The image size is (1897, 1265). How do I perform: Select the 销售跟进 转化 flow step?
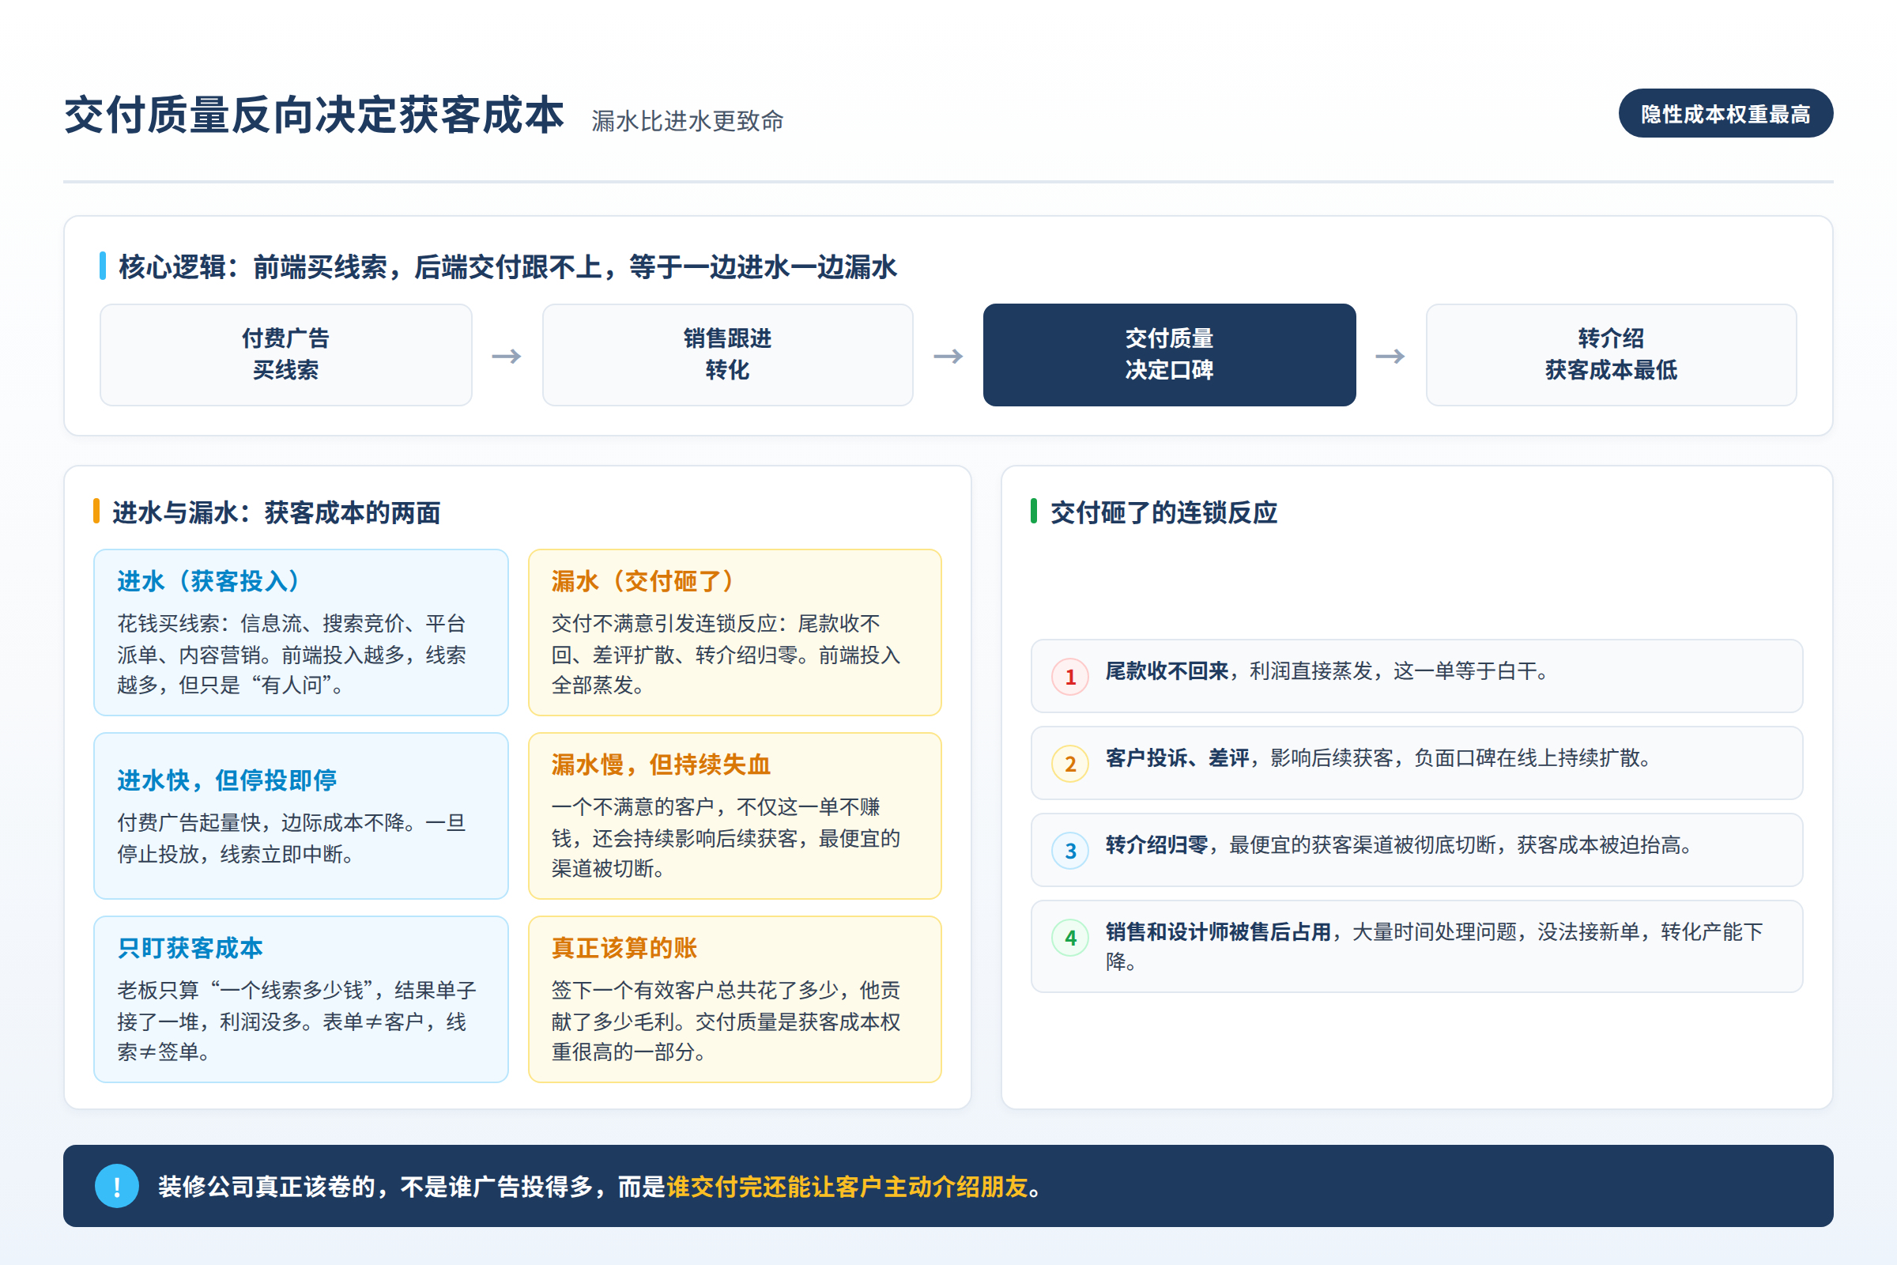[x=727, y=355]
